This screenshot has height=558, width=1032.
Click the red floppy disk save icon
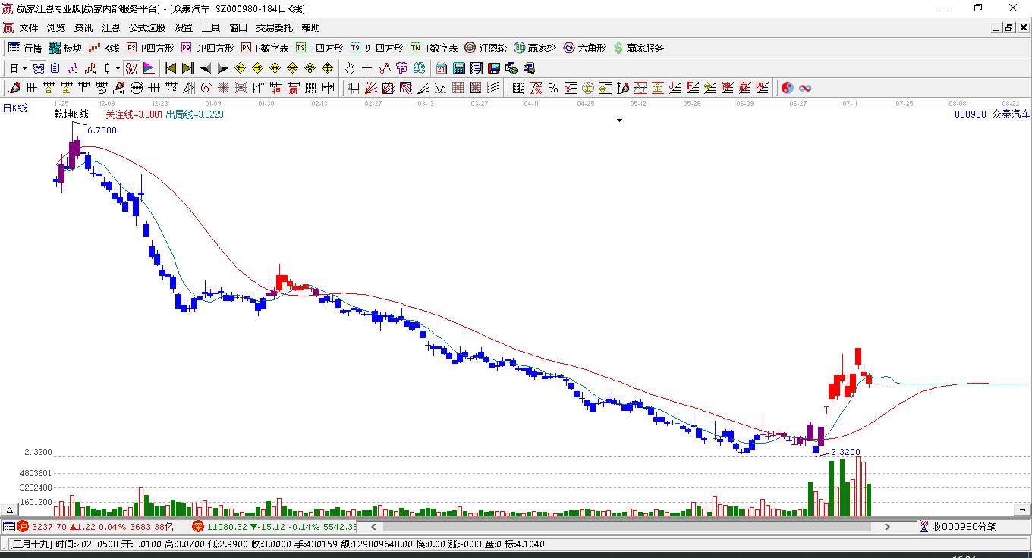(x=494, y=68)
